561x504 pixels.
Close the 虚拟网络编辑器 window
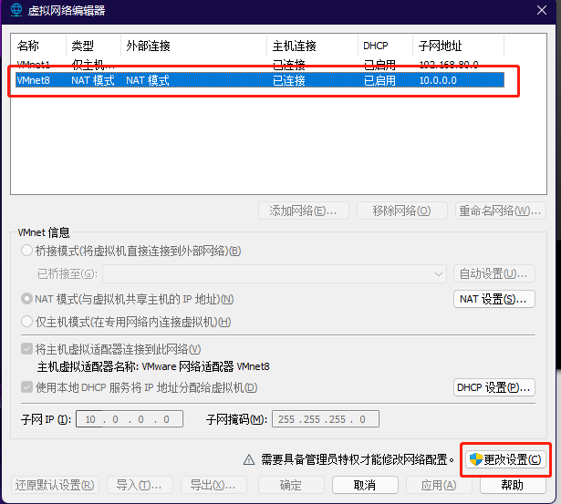click(542, 10)
